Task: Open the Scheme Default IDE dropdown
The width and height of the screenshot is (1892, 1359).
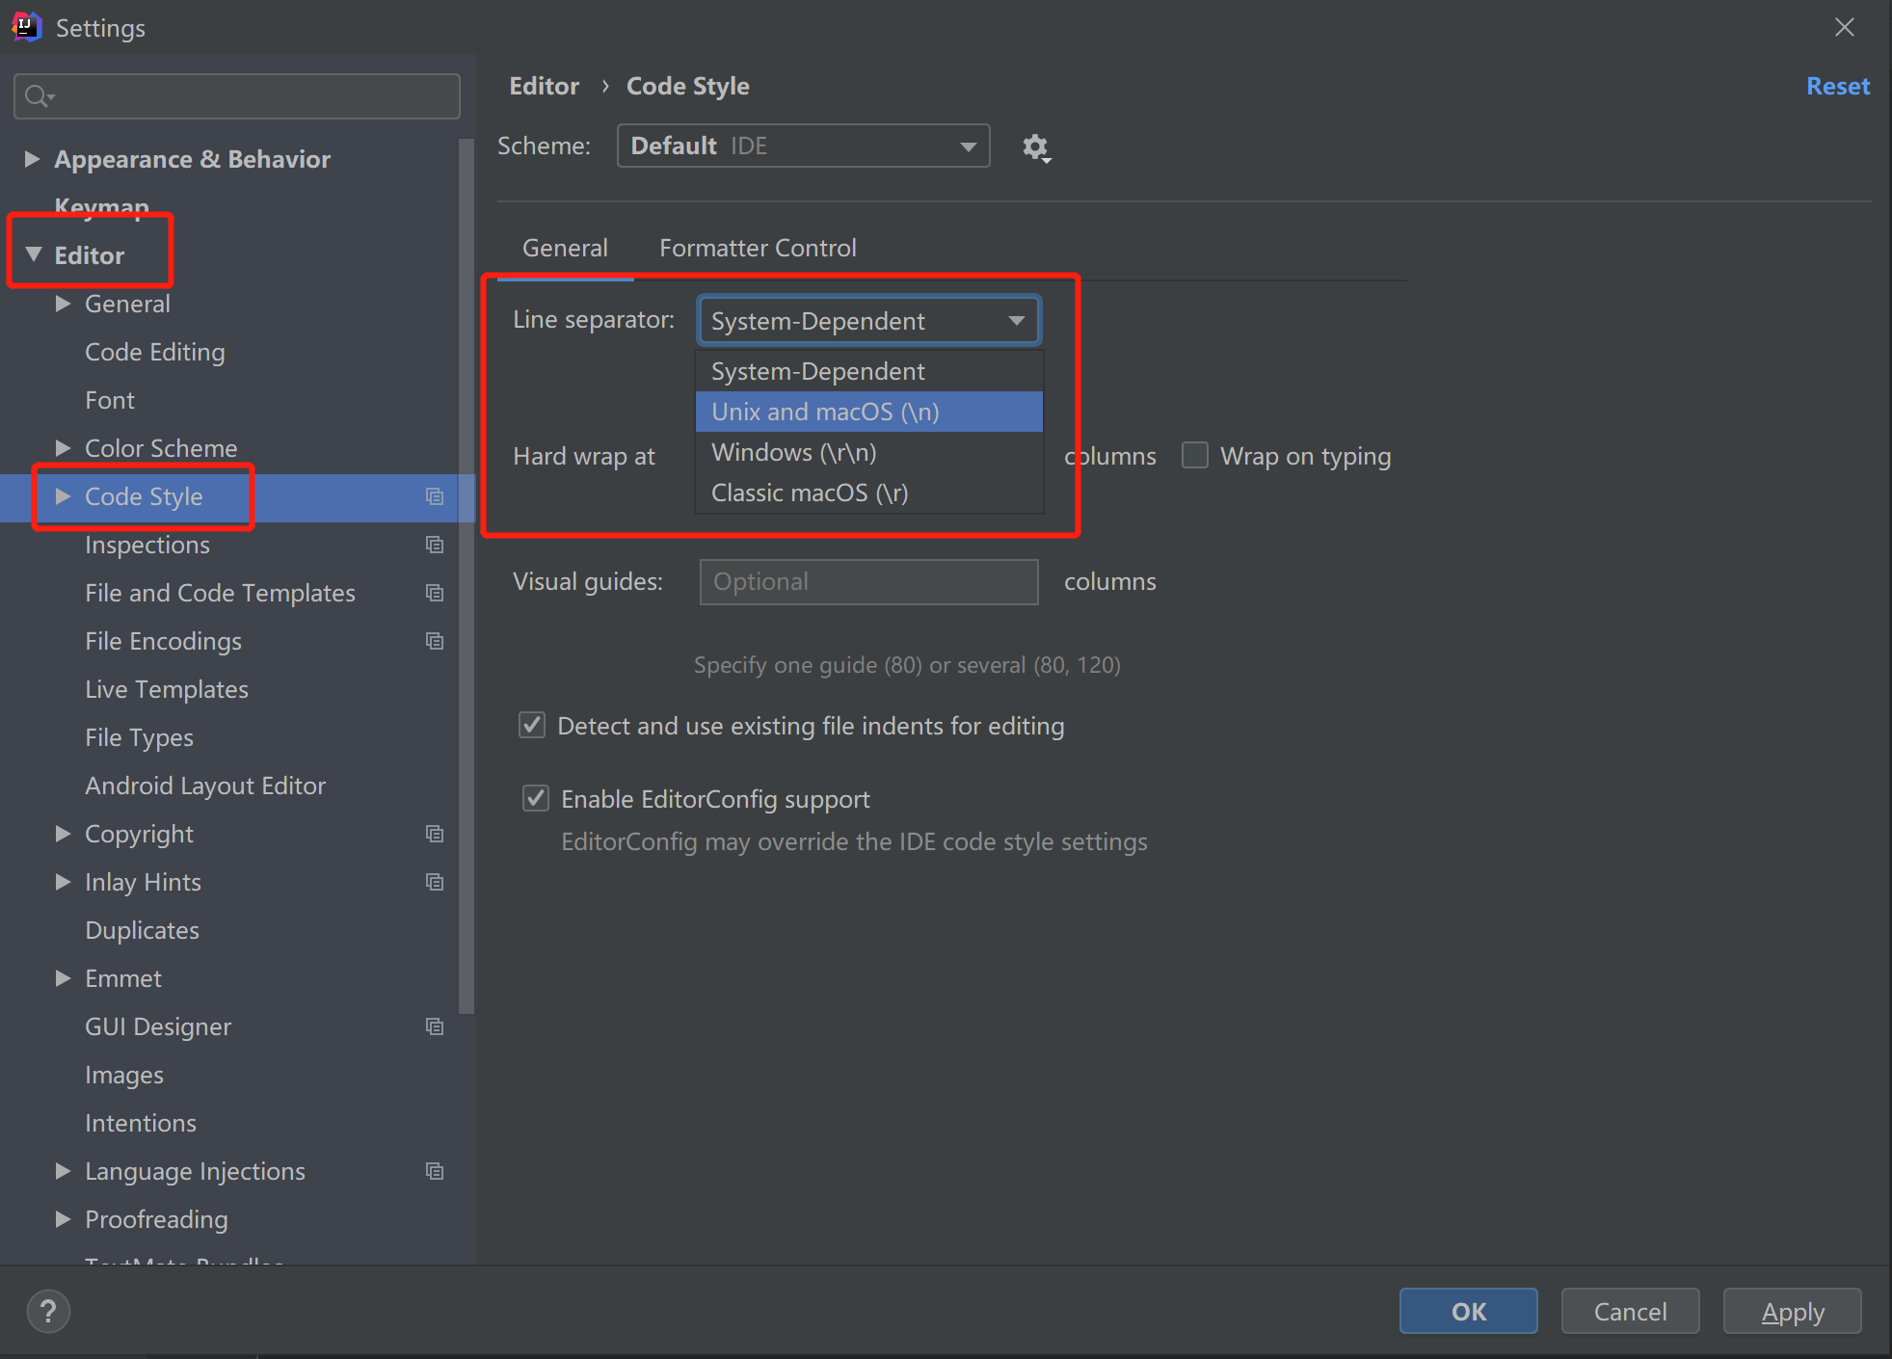Action: pos(803,146)
